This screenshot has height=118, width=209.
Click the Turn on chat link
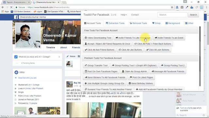tap(185, 108)
